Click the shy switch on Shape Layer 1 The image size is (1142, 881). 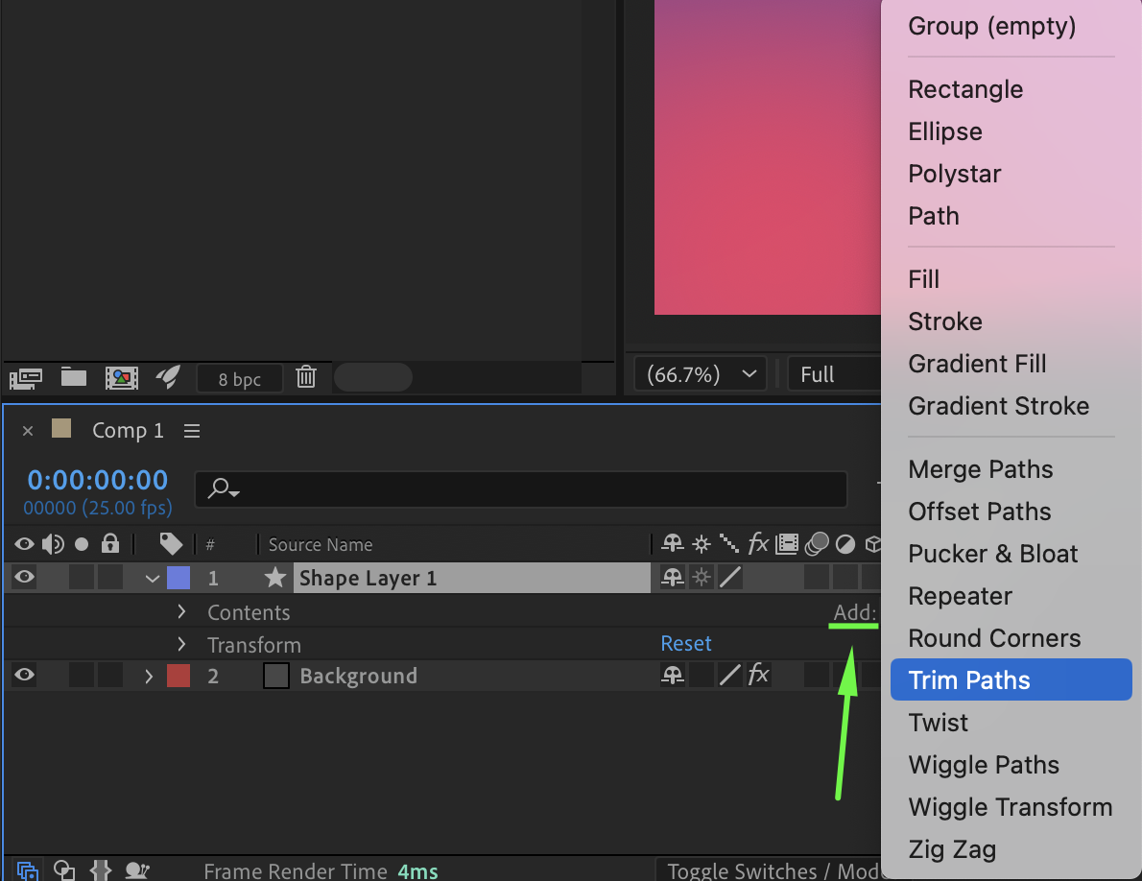tap(673, 578)
